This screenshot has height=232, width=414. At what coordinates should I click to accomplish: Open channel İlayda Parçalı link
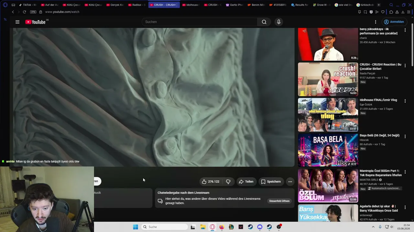(x=367, y=73)
